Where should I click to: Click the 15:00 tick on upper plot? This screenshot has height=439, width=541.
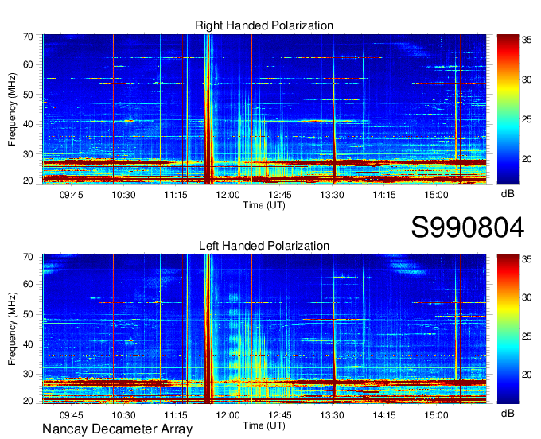436,195
